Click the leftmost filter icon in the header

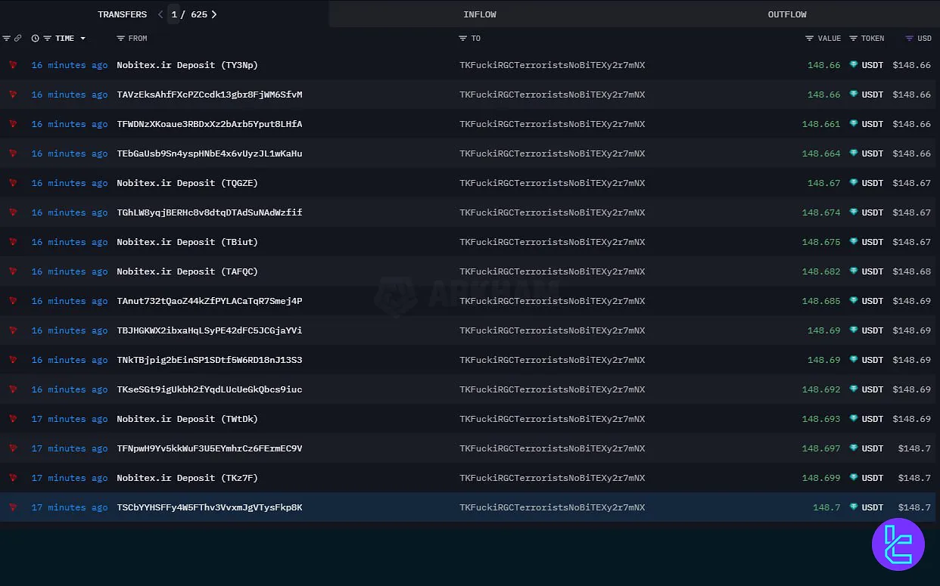6,39
